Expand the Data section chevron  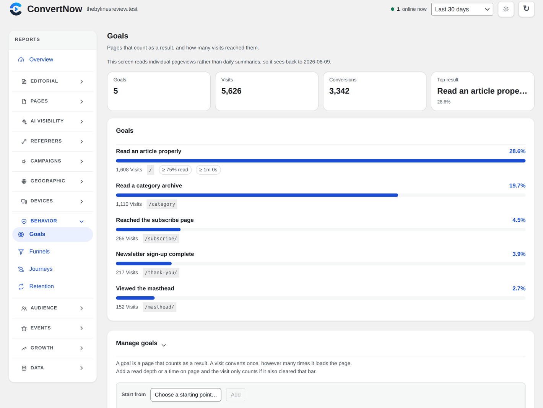81,368
